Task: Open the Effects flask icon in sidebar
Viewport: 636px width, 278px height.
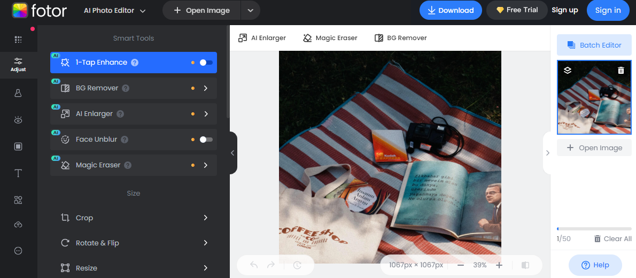Action: pos(18,93)
